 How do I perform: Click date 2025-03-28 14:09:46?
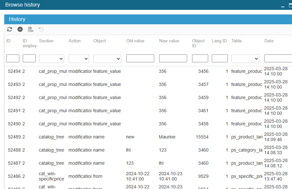(276, 137)
